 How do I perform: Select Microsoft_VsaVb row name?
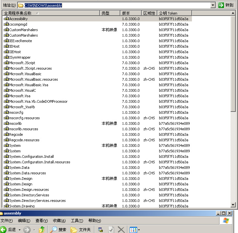click(22, 107)
